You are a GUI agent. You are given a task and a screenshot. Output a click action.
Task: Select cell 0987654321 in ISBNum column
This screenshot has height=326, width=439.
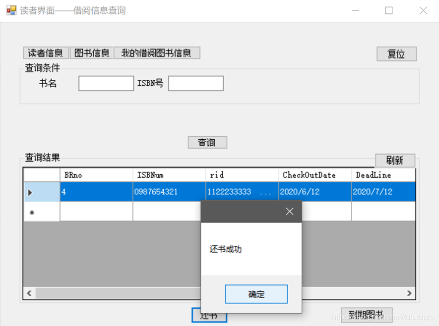[169, 192]
